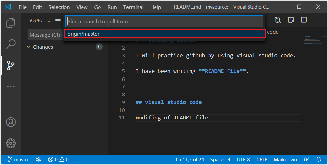Click the editor minimap preview

click(x=313, y=40)
